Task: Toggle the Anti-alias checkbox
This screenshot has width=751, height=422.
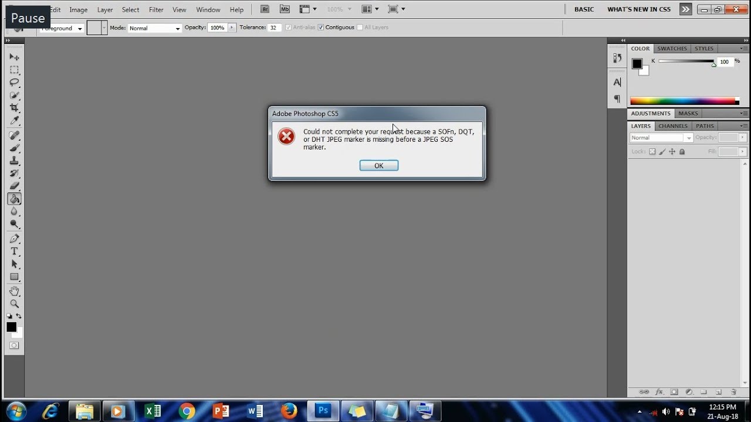Action: pyautogui.click(x=288, y=28)
